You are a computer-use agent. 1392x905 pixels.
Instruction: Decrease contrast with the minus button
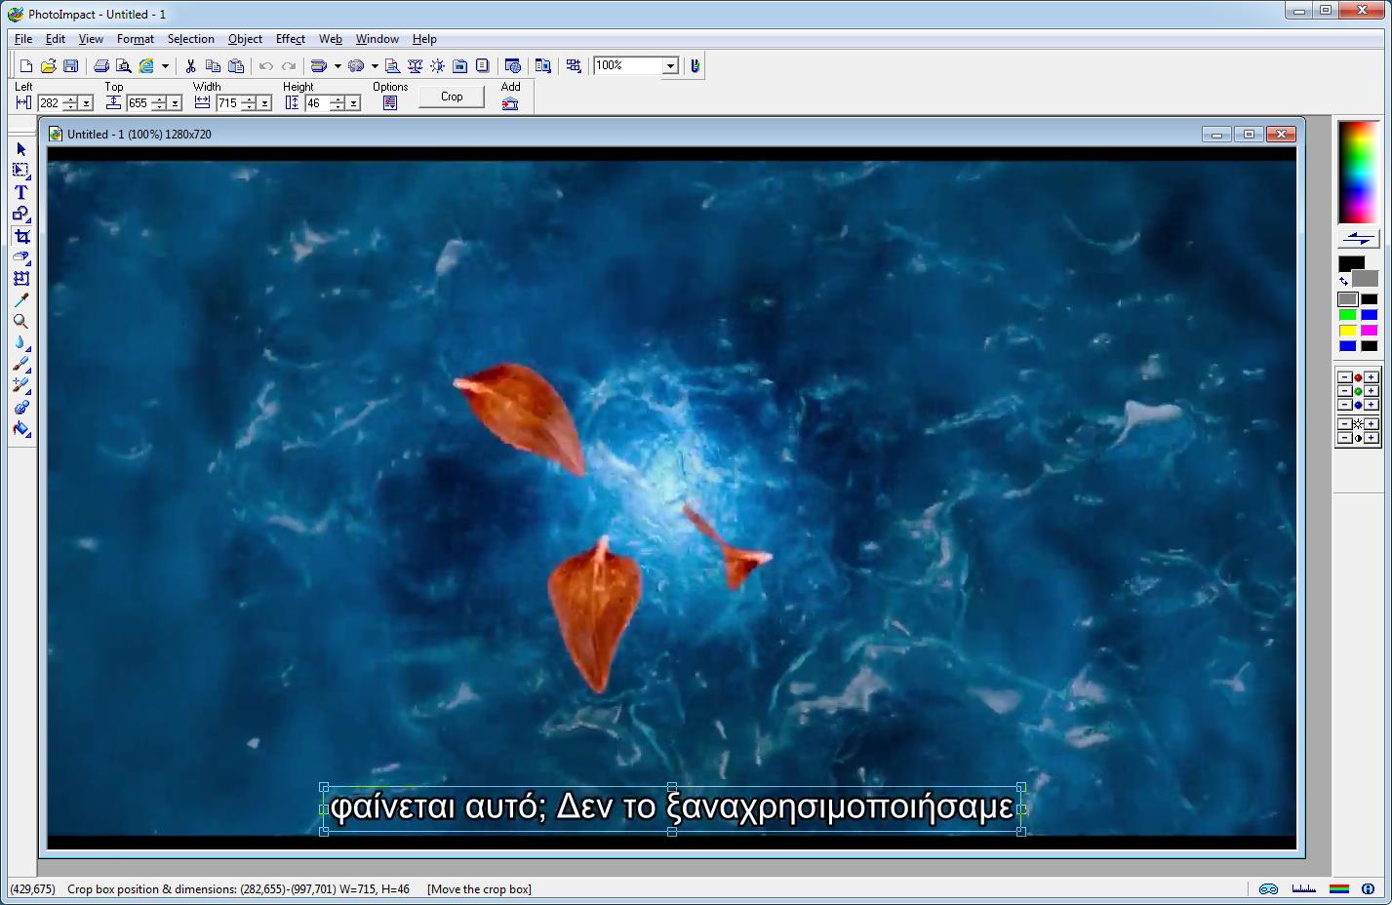[1345, 438]
